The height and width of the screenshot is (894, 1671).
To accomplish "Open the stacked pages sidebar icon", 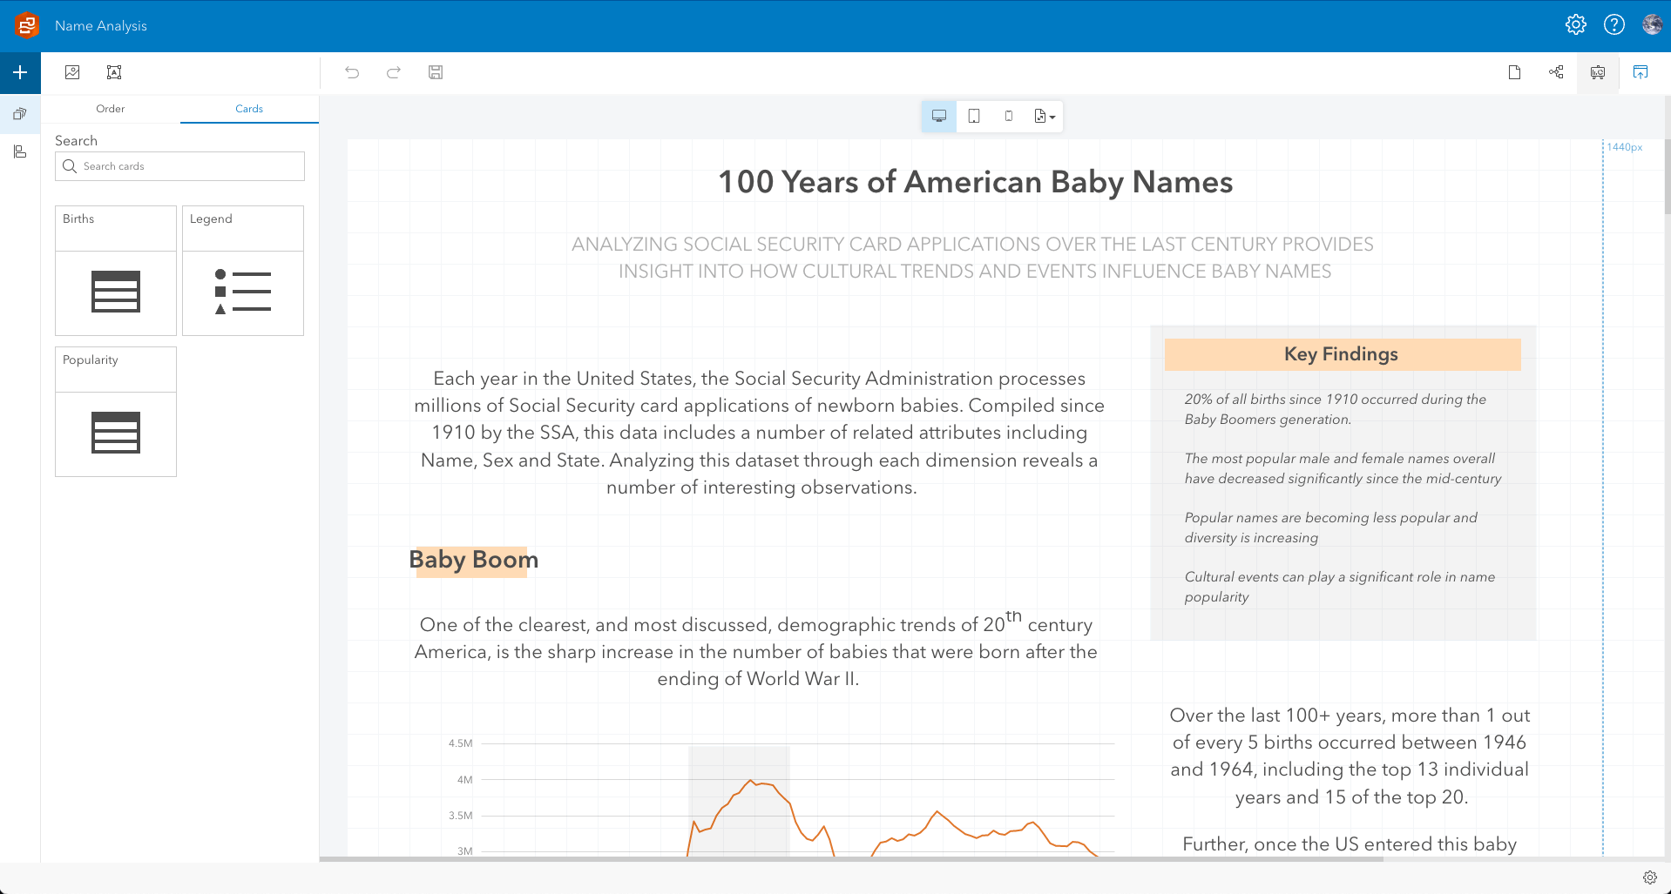I will point(20,113).
